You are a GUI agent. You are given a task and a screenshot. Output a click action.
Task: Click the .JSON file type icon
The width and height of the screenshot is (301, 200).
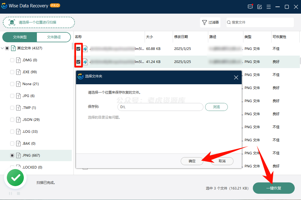[18, 120]
